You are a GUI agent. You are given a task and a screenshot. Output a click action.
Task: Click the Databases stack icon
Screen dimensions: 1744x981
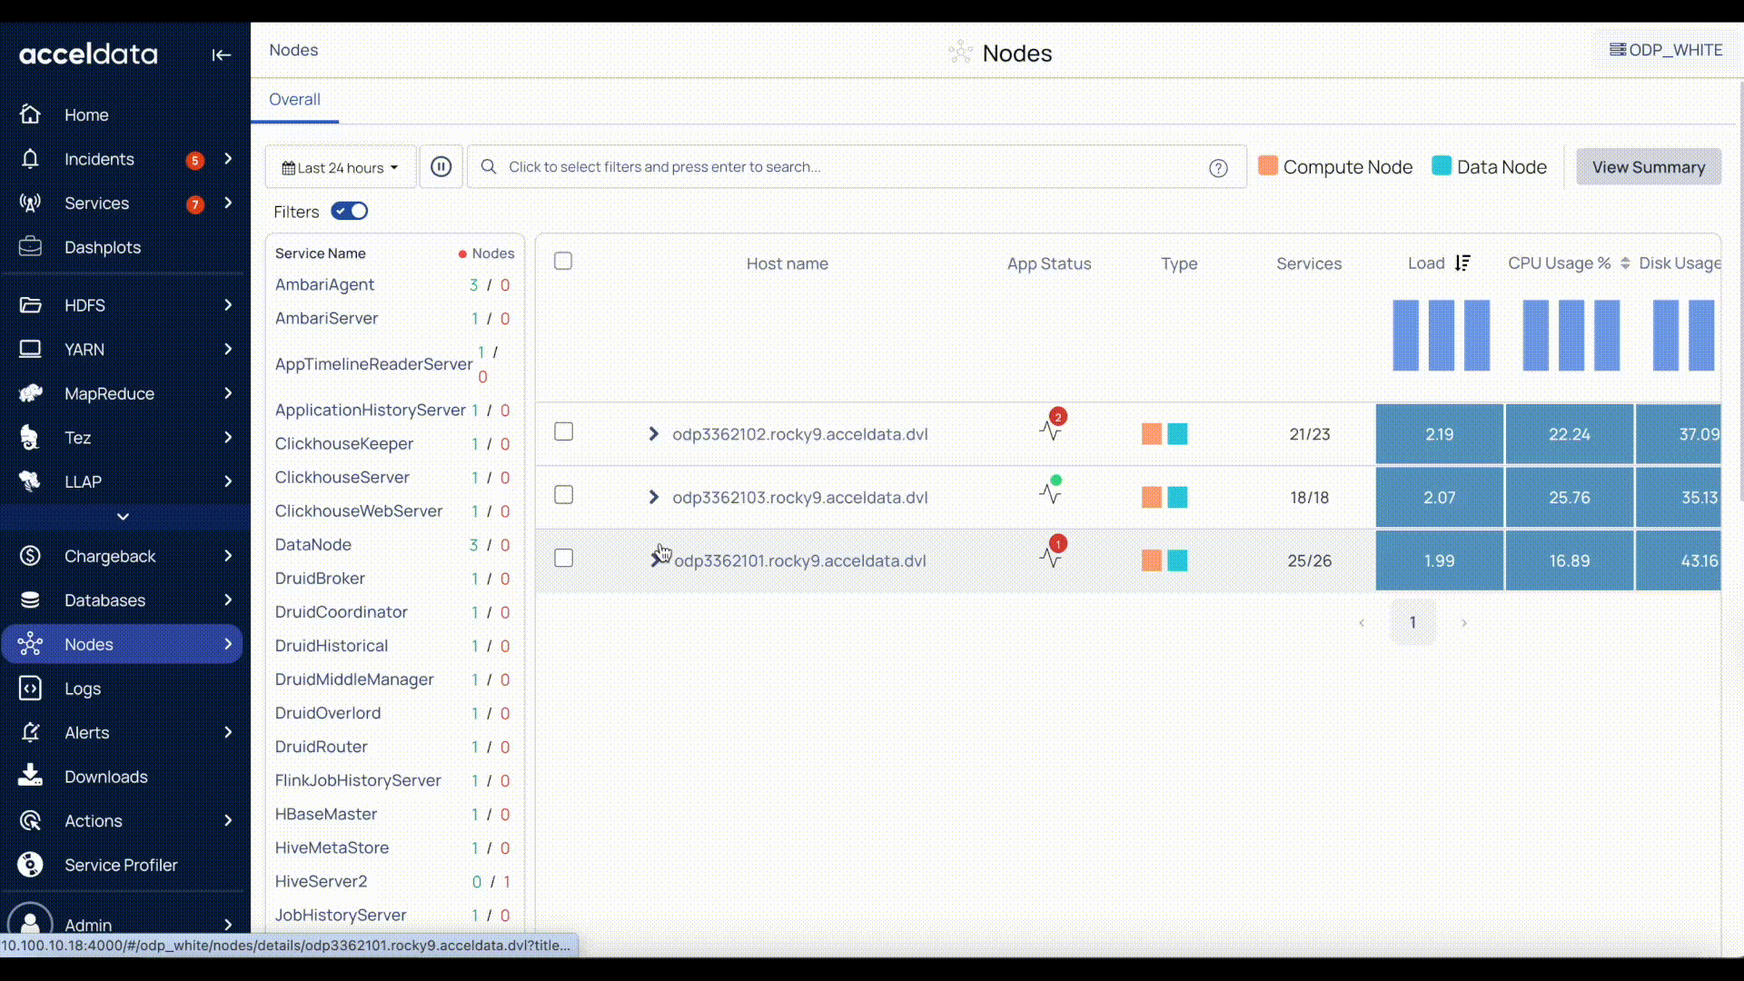tap(30, 600)
